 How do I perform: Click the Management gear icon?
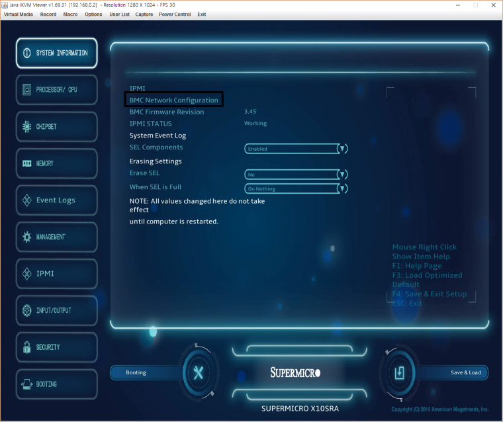click(x=27, y=237)
